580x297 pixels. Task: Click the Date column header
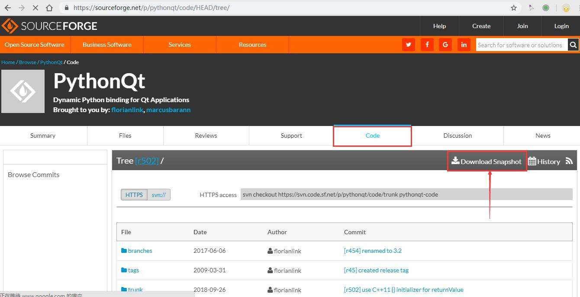200,232
